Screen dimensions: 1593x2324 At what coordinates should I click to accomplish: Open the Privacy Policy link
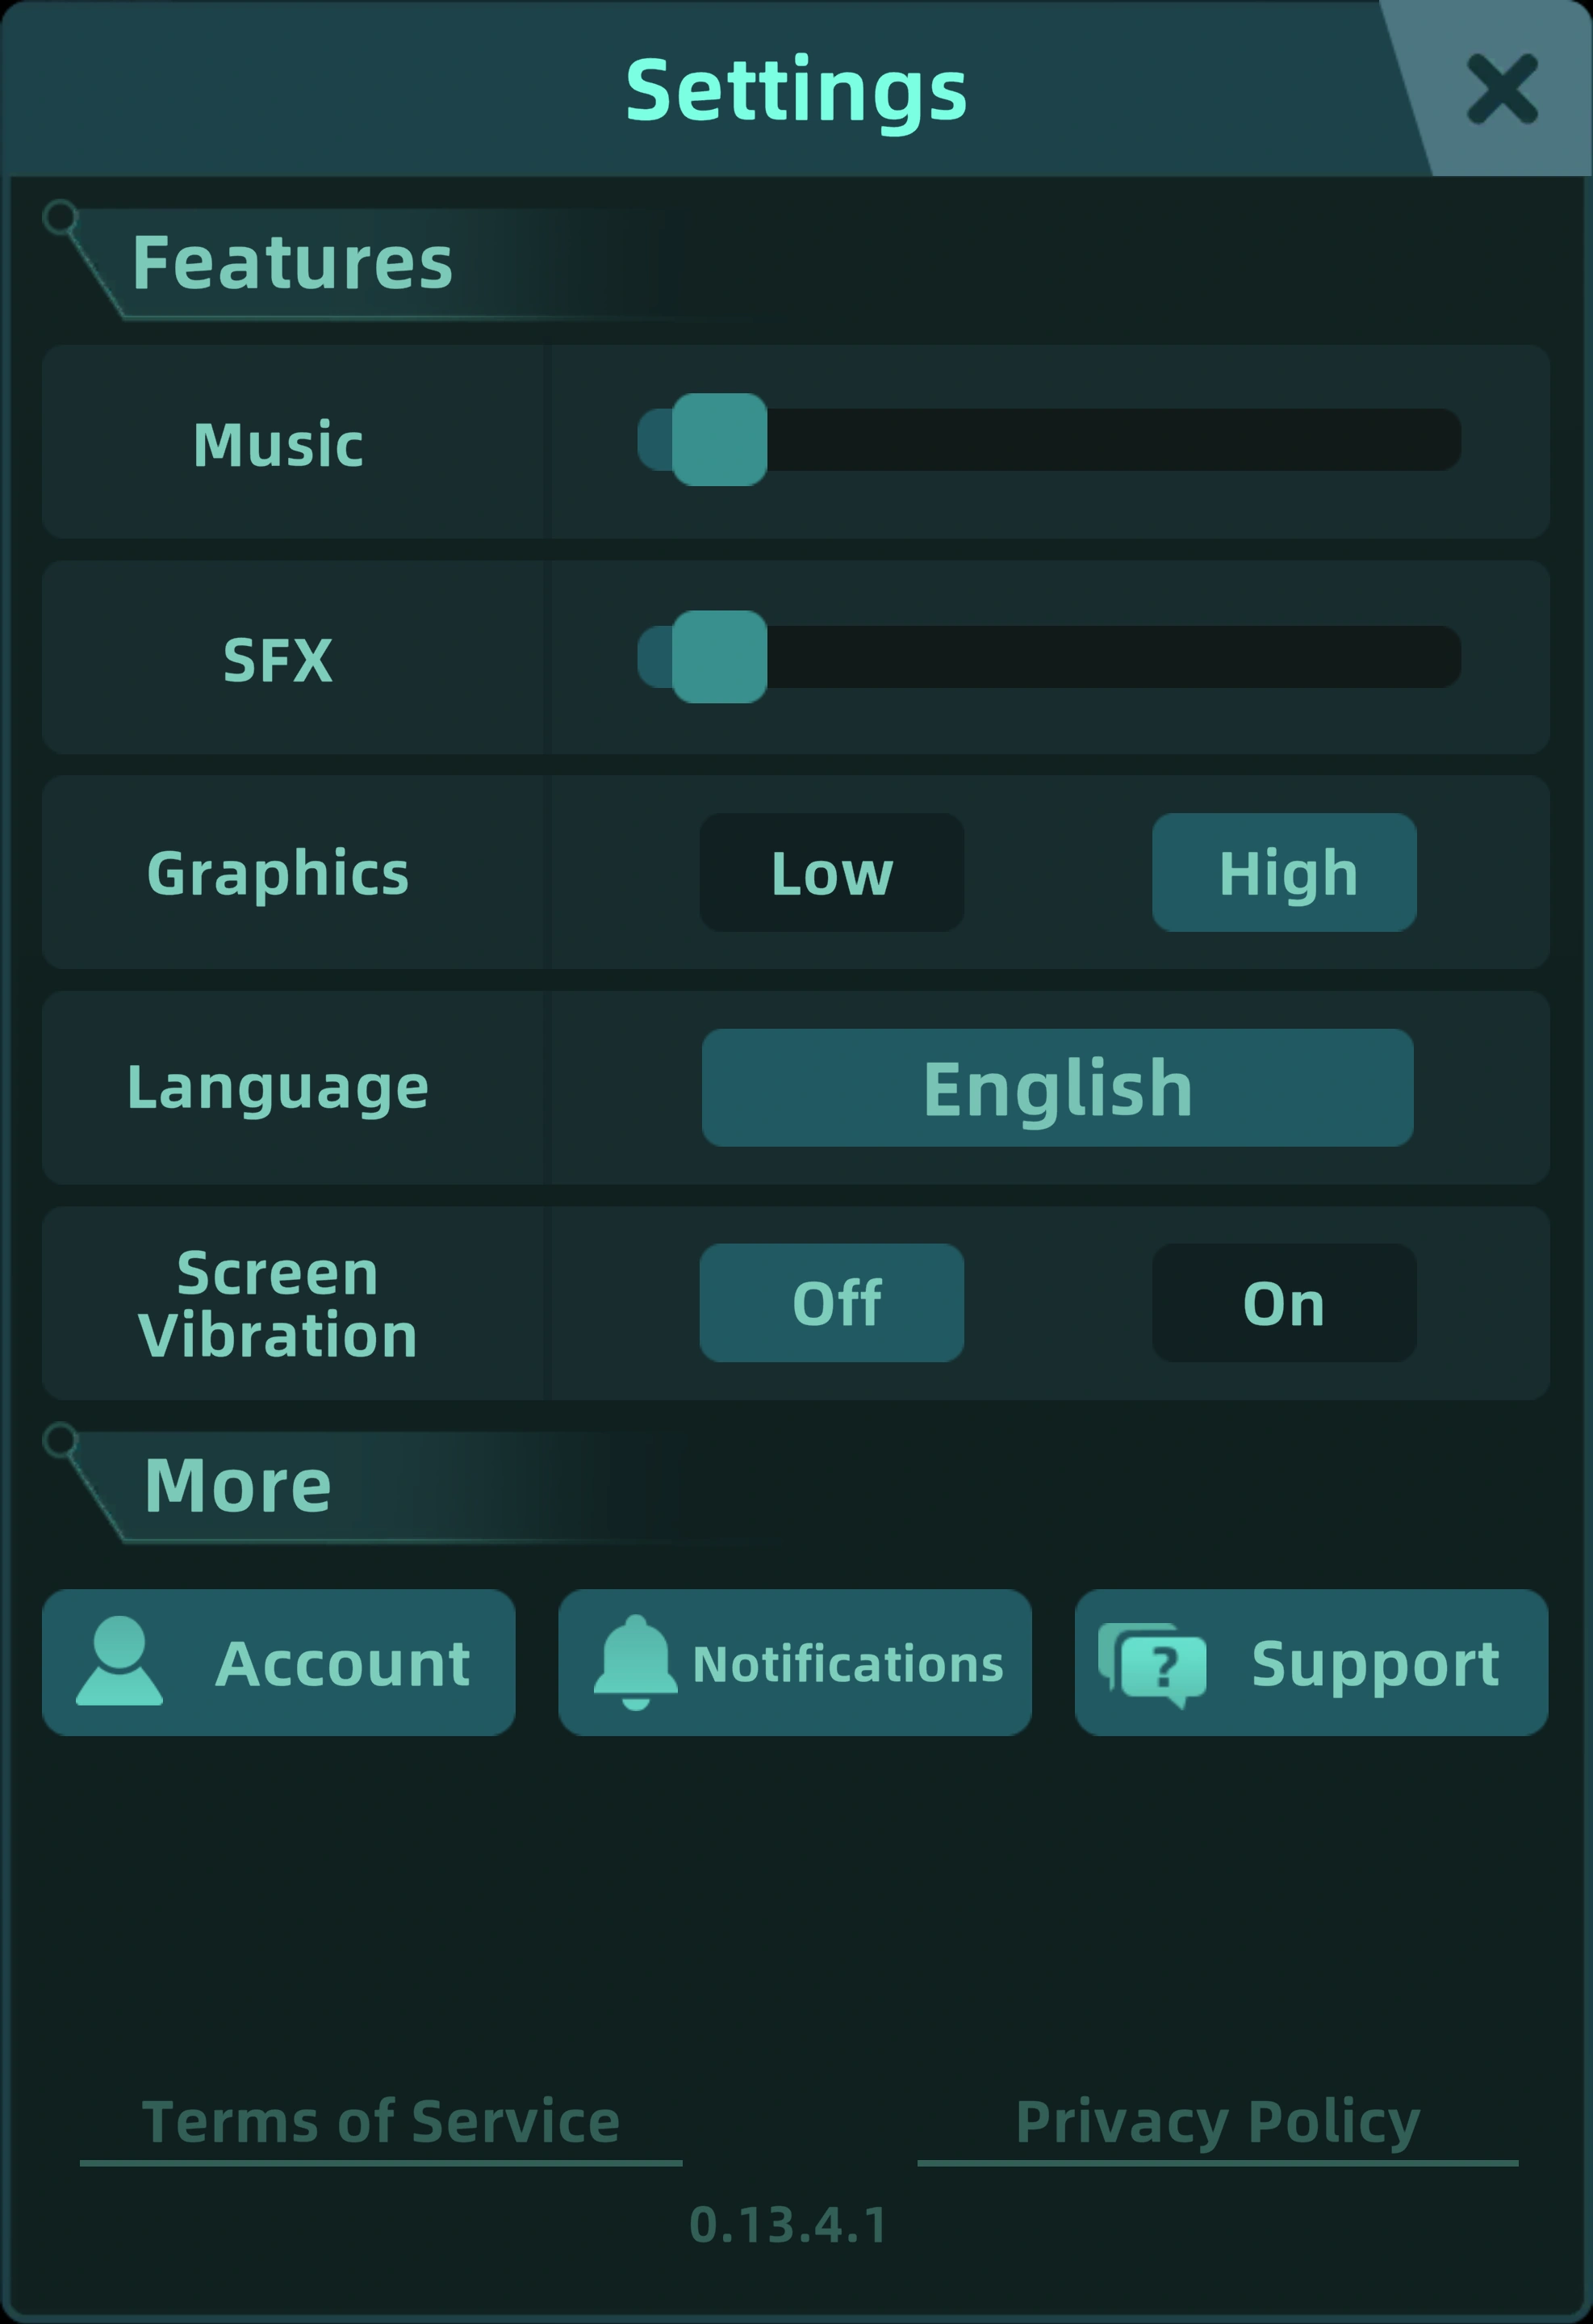tap(1217, 2122)
